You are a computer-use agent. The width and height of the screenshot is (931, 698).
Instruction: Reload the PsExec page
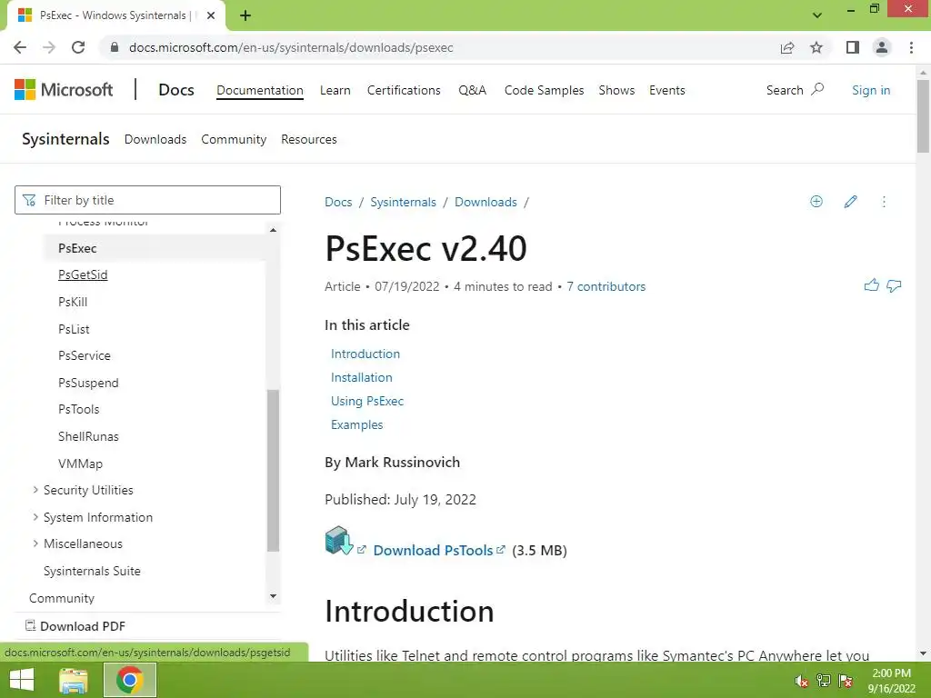(78, 47)
